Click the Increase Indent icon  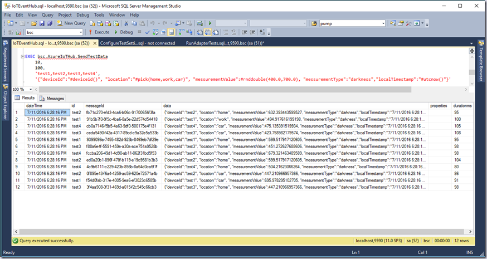252,32
